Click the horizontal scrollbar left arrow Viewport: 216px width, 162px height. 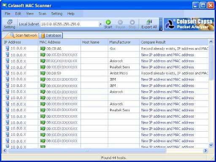5,151
